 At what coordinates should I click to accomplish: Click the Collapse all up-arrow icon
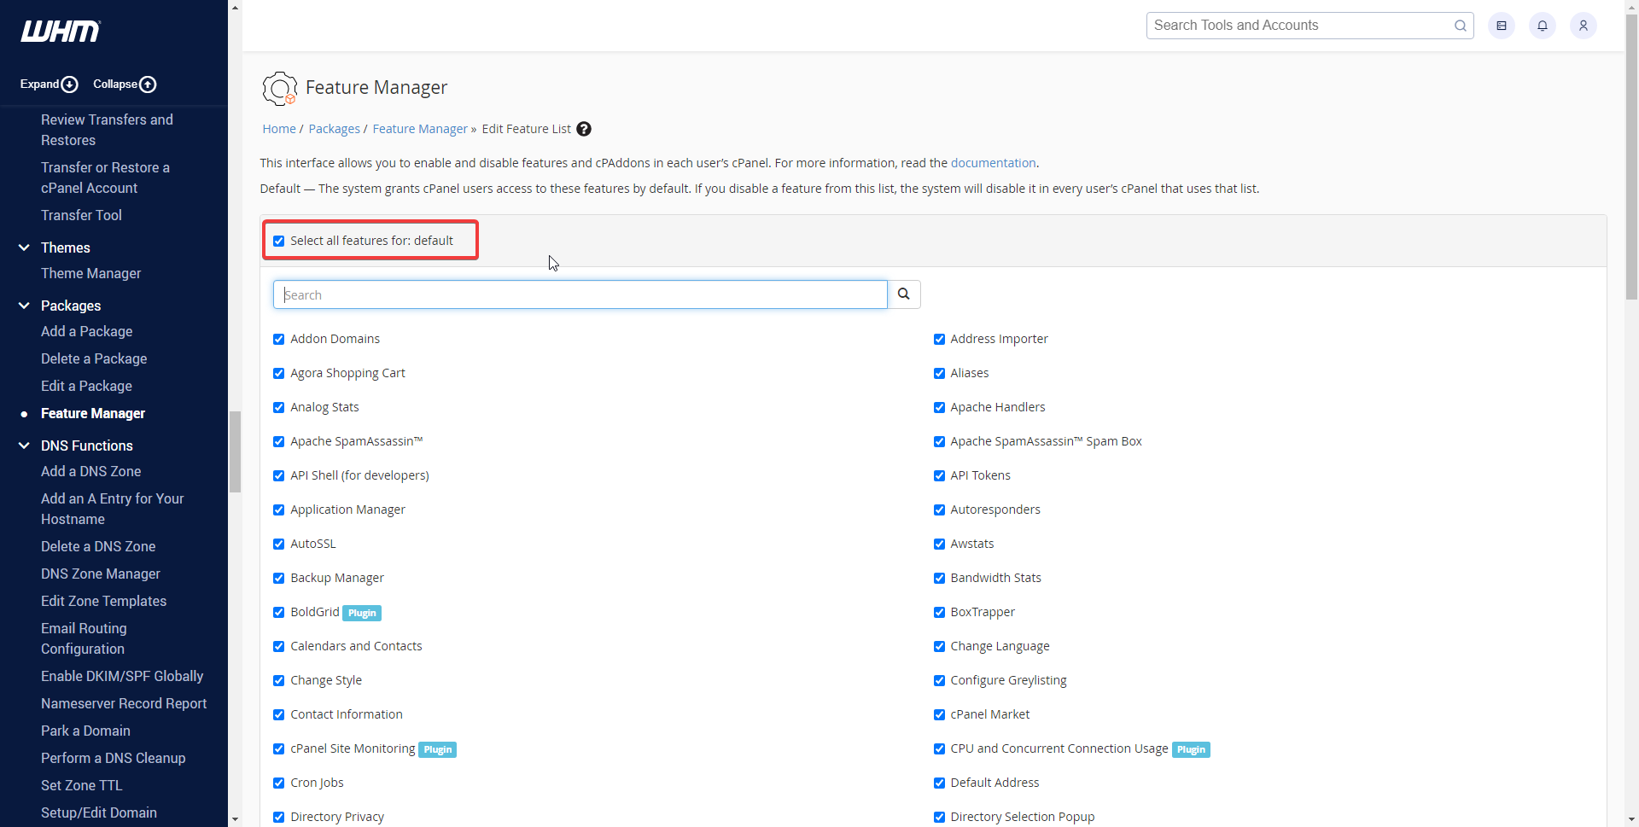point(148,84)
